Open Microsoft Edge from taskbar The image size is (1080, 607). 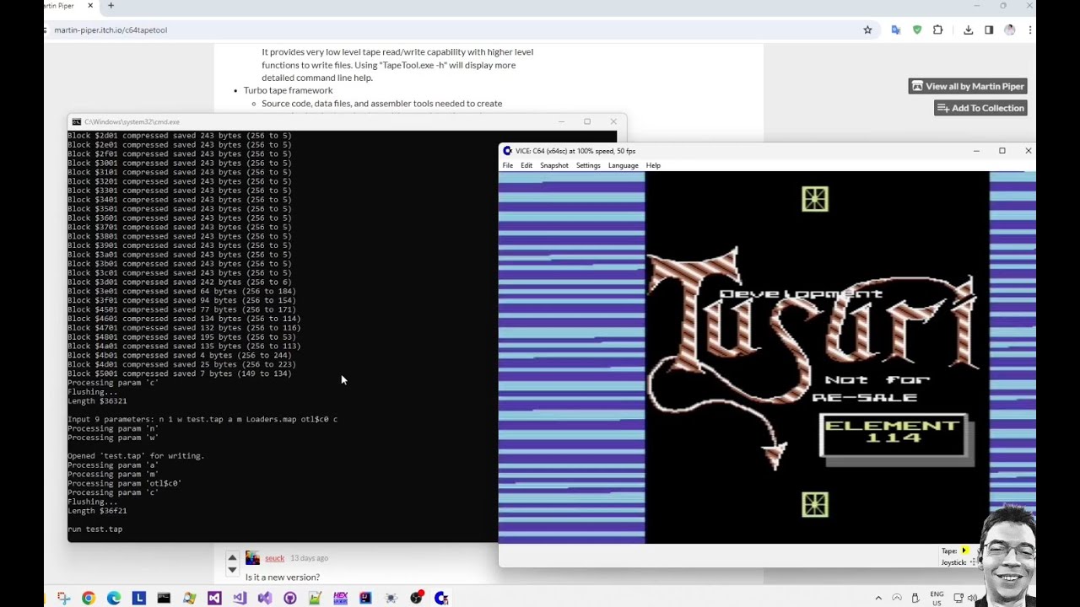(114, 598)
